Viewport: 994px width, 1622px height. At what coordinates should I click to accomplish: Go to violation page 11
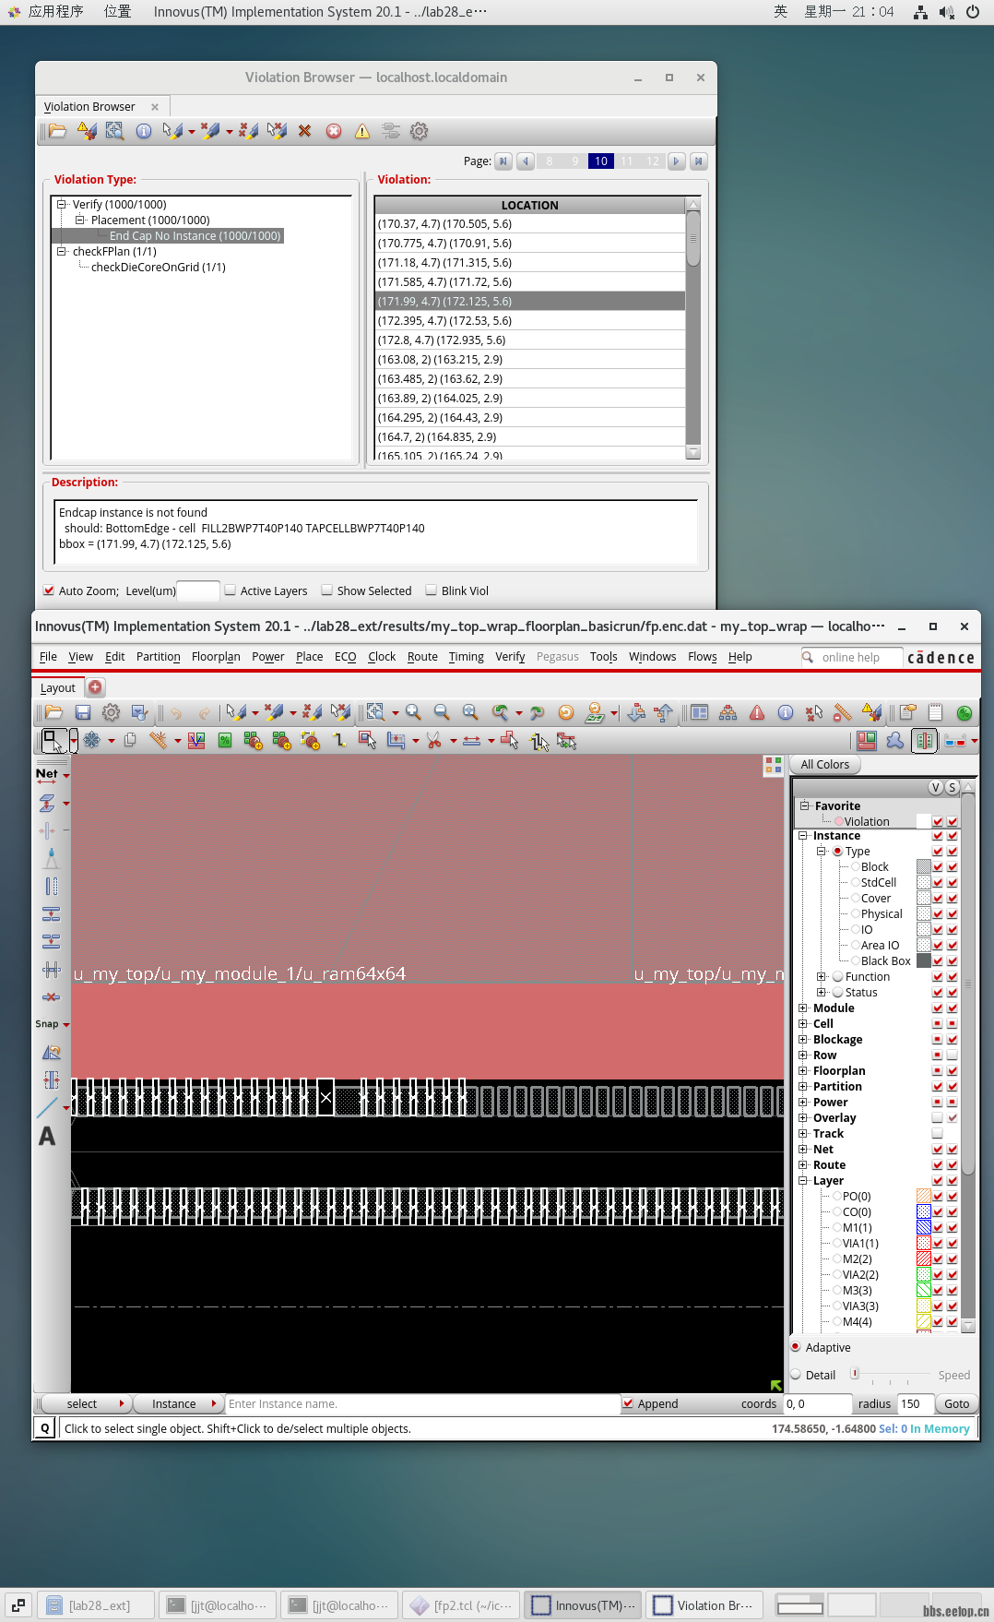[627, 161]
